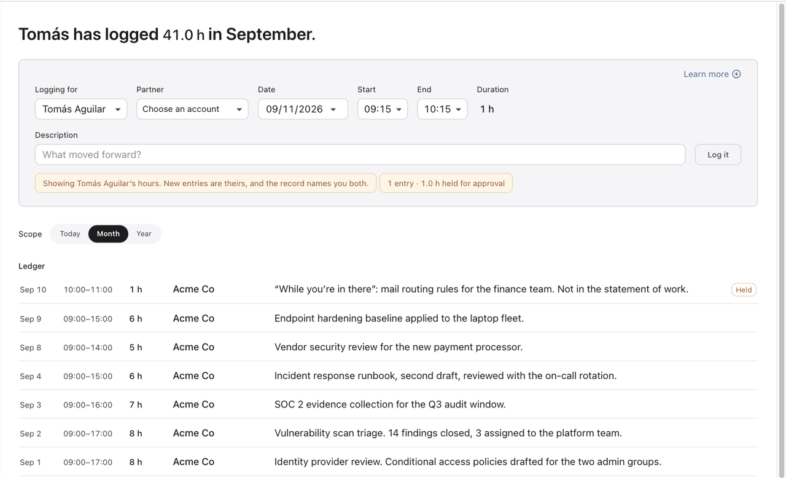Click the 09:00–14:00 time range on Sep 8
This screenshot has width=786, height=478.
(x=88, y=348)
